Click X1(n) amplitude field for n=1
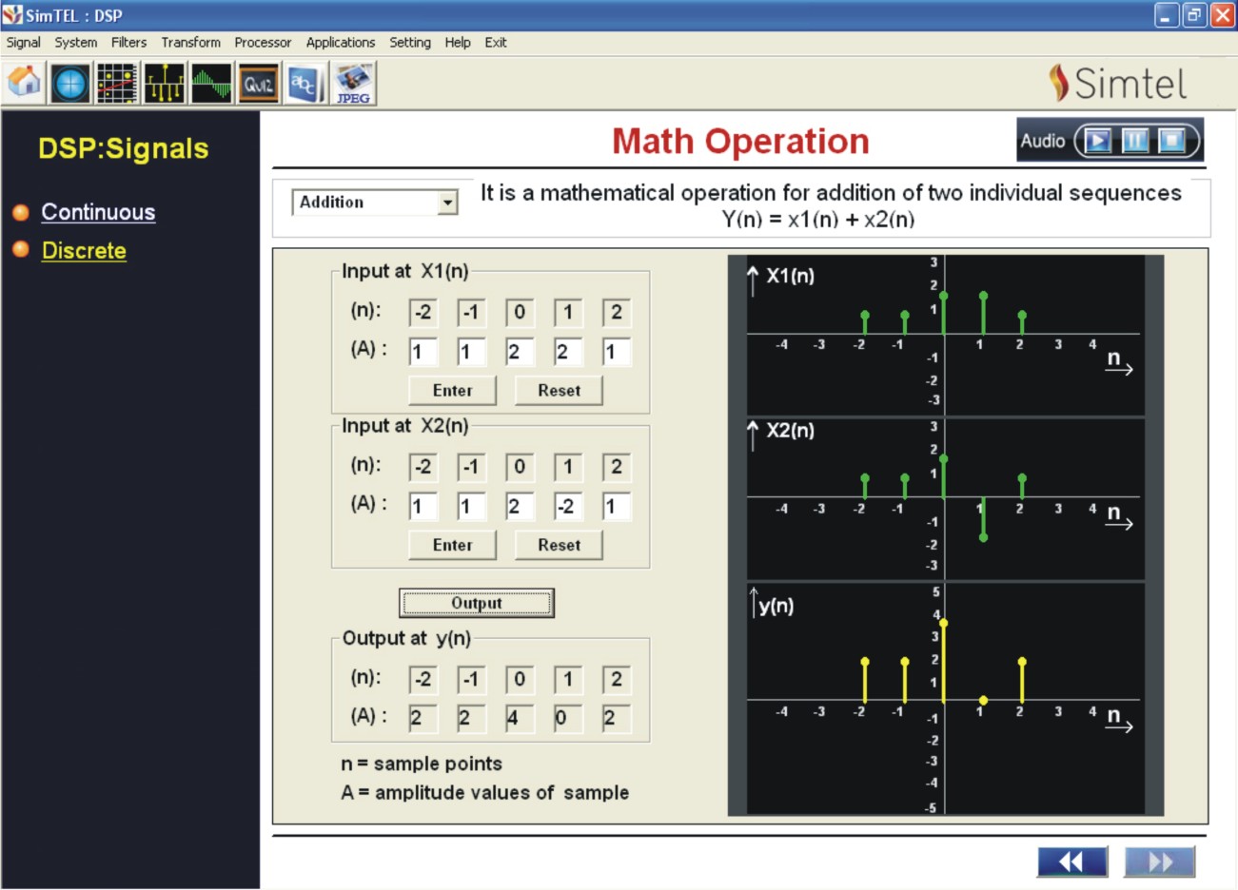This screenshot has width=1238, height=890. pyautogui.click(x=568, y=352)
